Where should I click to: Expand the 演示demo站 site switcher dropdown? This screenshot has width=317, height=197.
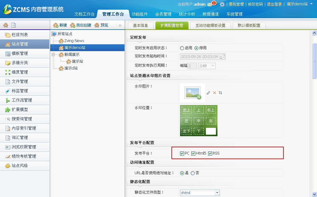coord(311,4)
